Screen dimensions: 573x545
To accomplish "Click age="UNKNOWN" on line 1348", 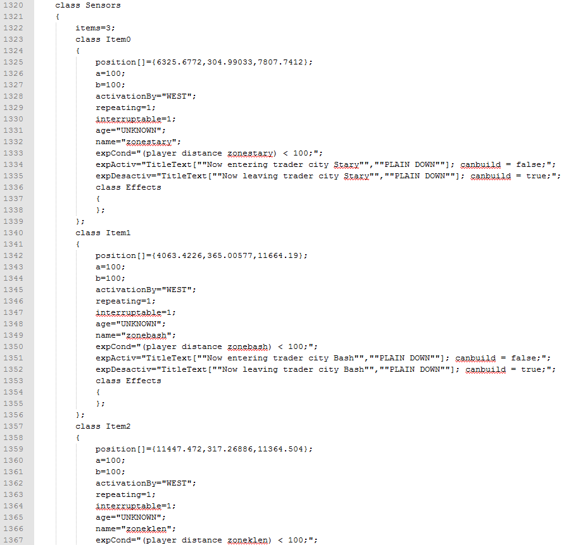I will point(130,324).
